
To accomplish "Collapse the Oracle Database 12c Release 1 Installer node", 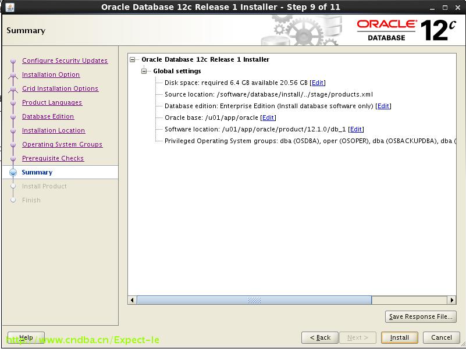I will click(x=133, y=60).
